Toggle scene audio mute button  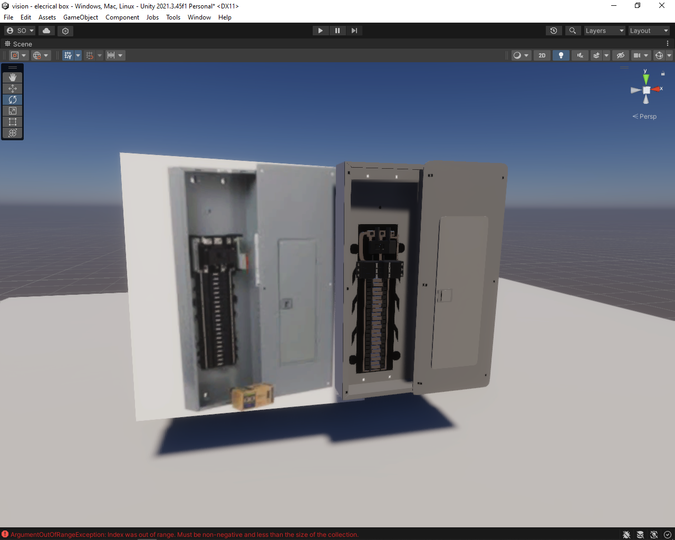[580, 55]
